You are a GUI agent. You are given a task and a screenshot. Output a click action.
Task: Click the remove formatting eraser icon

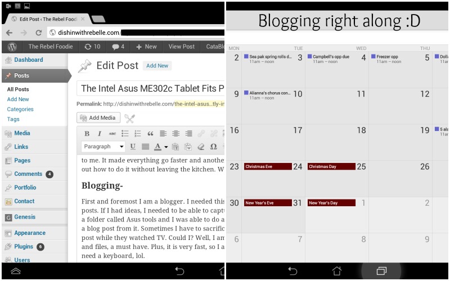coord(201,147)
